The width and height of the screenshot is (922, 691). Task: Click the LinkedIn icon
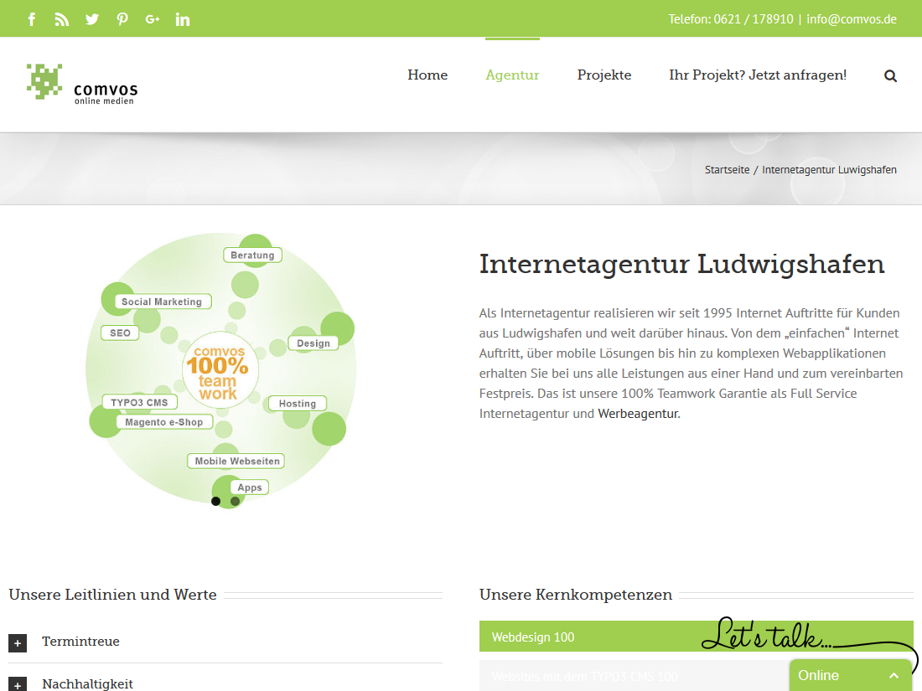click(183, 19)
